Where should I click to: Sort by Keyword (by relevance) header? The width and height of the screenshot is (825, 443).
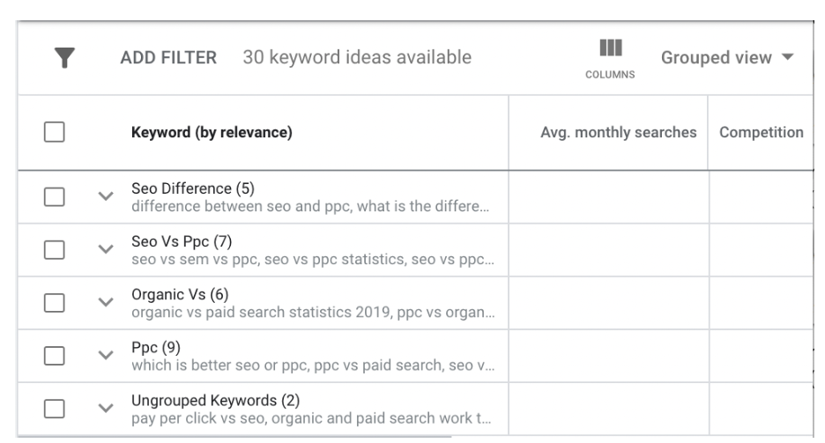coord(212,133)
